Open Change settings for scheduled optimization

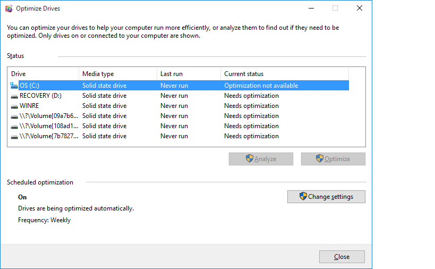(326, 197)
